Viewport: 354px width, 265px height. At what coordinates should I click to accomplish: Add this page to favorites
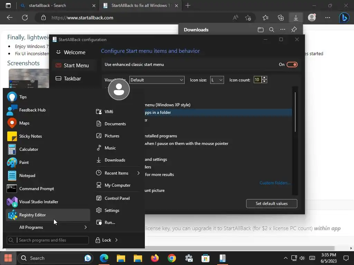point(248,18)
